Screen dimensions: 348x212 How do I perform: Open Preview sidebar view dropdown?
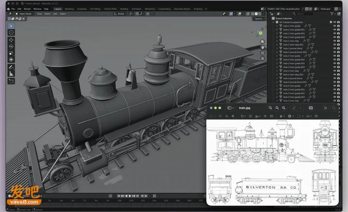click(x=231, y=108)
